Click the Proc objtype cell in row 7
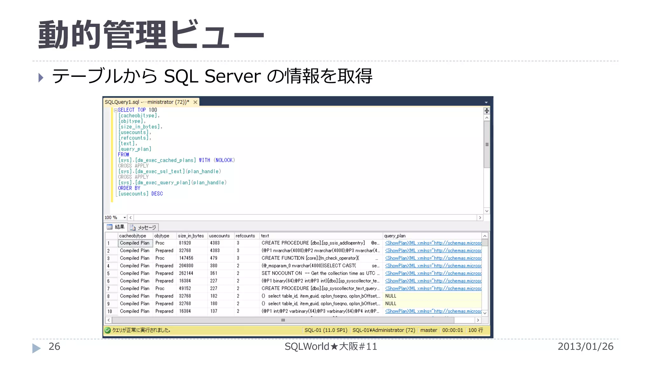The height and width of the screenshot is (366, 651). (165, 288)
